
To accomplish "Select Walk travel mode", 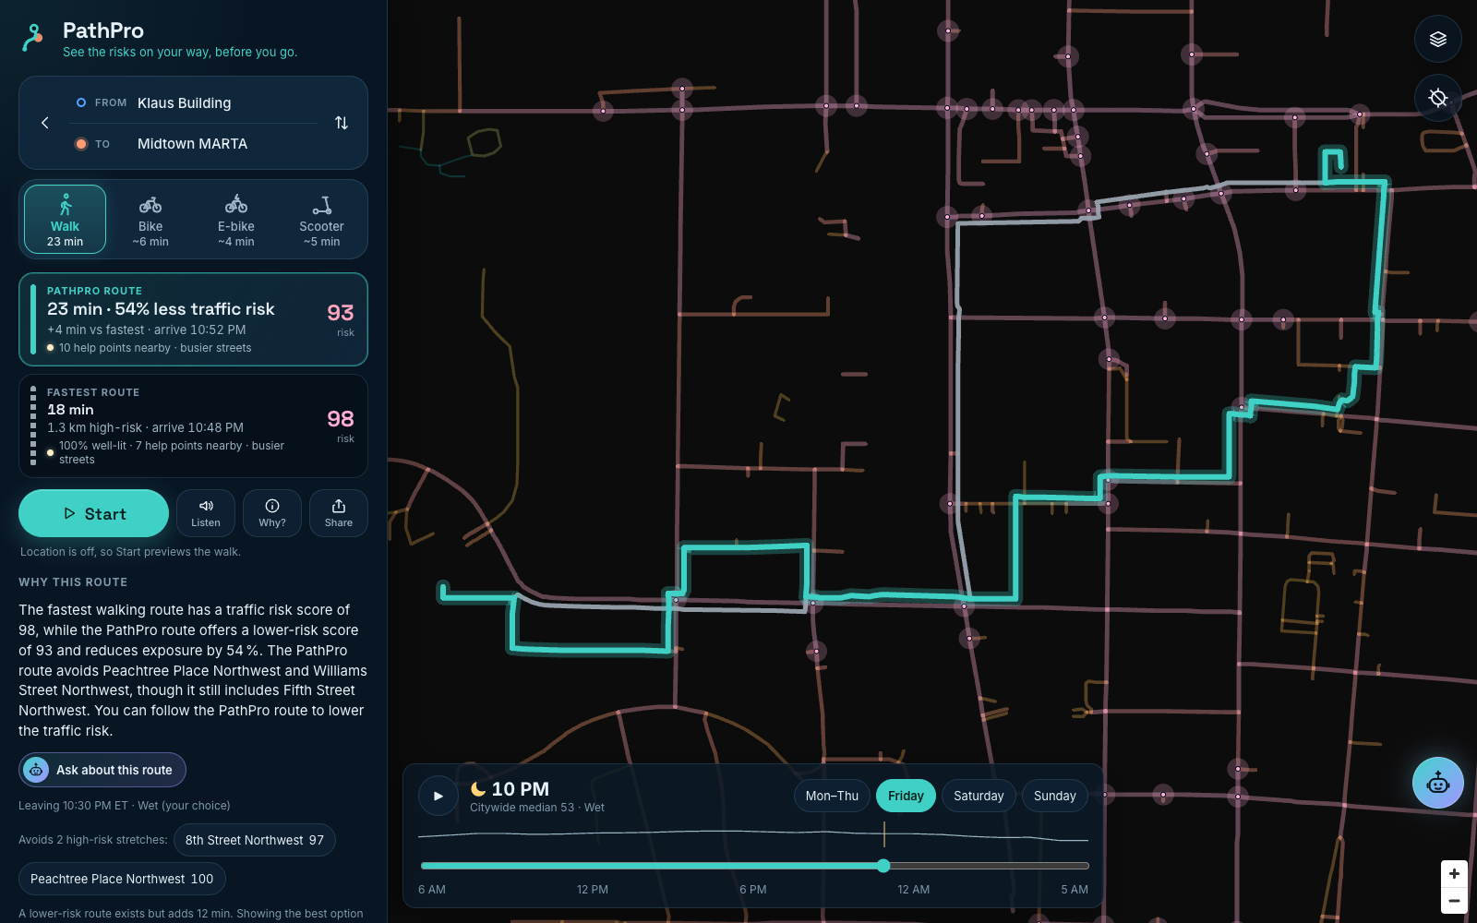I will point(66,220).
